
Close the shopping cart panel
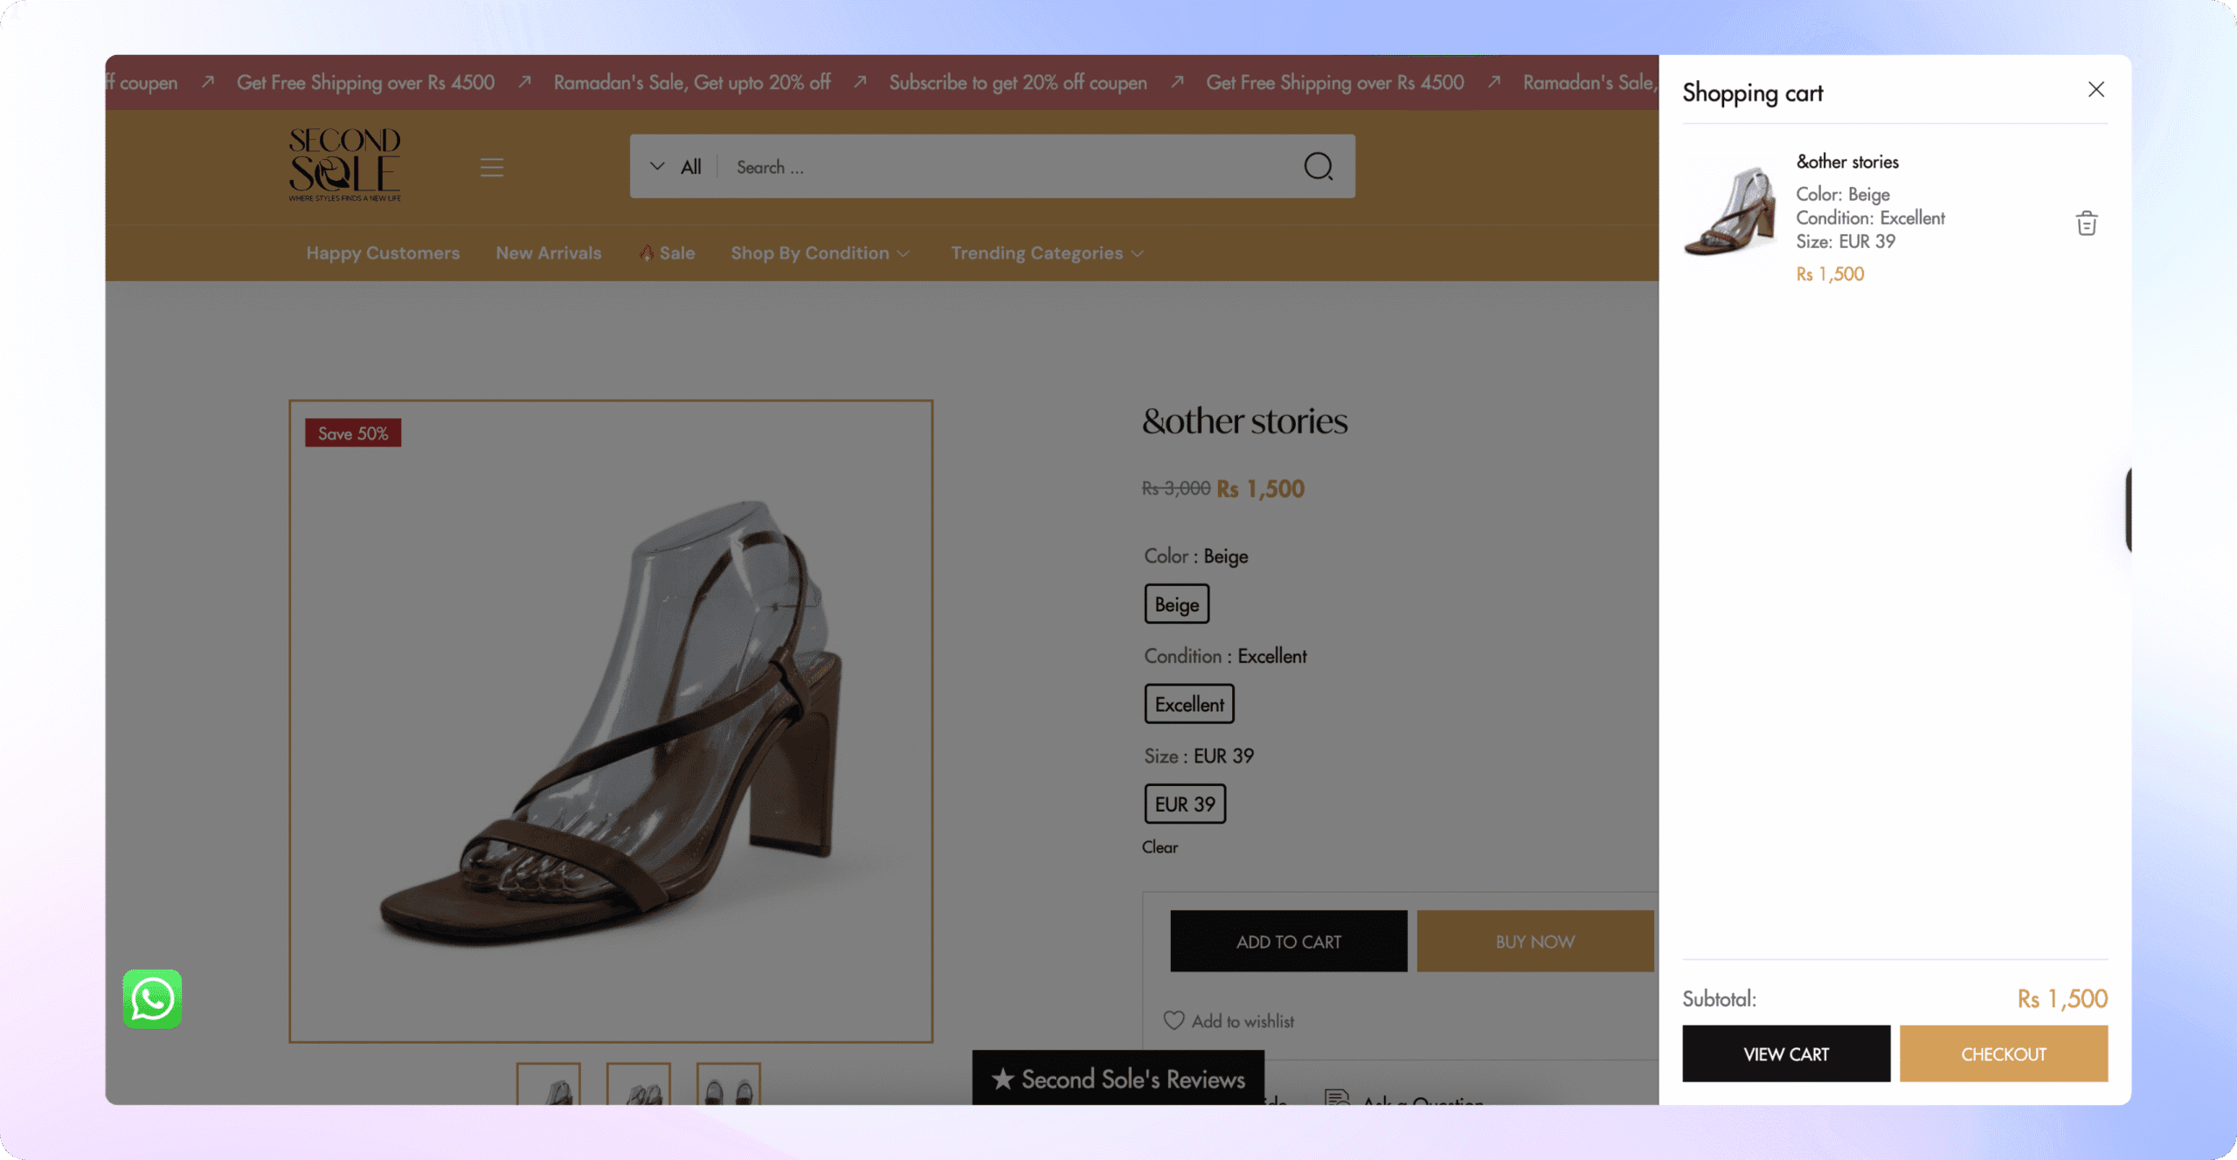[2095, 90]
